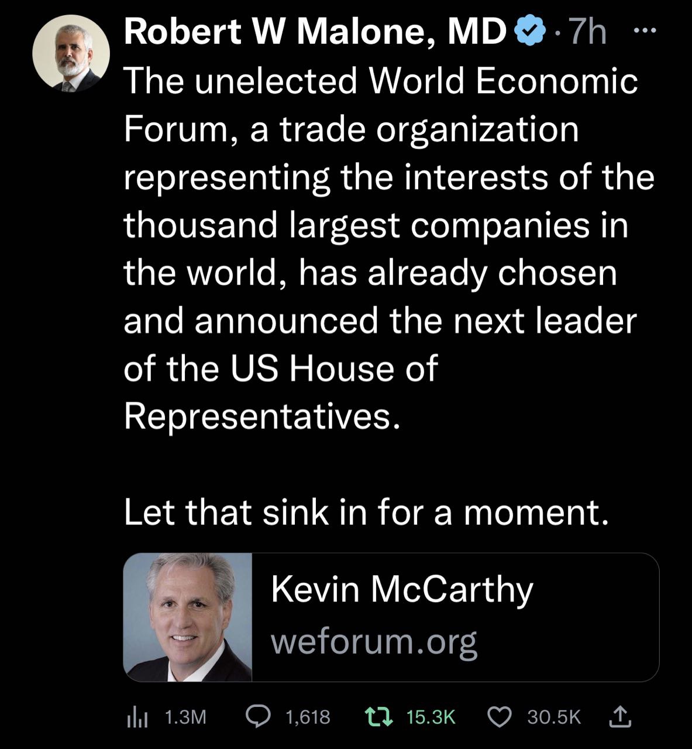Screen dimensions: 692x749
Task: Click the Robert W Malone, MD name
Action: pyautogui.click(x=315, y=32)
